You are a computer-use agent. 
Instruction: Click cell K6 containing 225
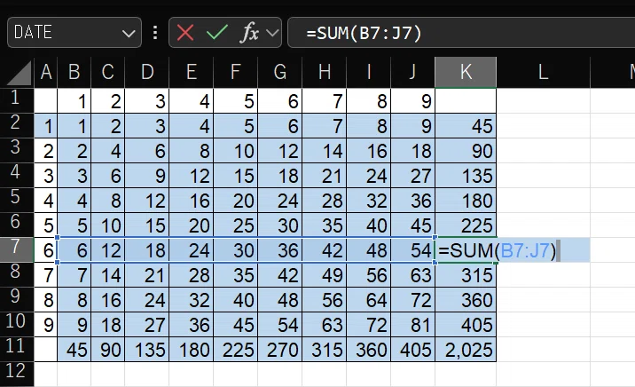tap(466, 225)
